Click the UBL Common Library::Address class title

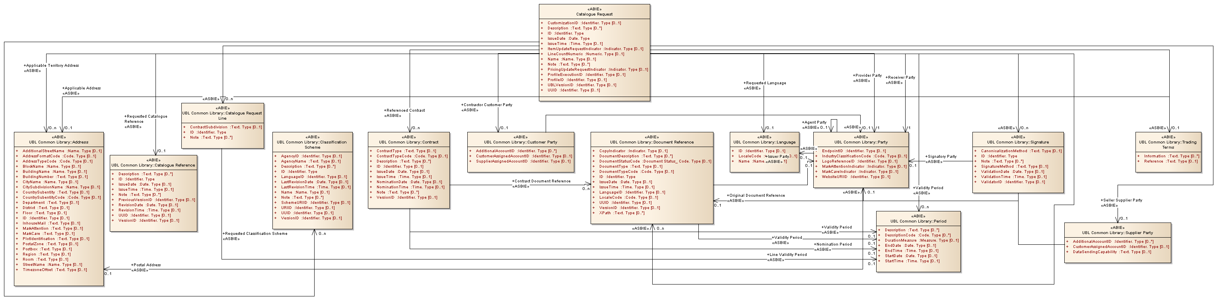[58, 142]
